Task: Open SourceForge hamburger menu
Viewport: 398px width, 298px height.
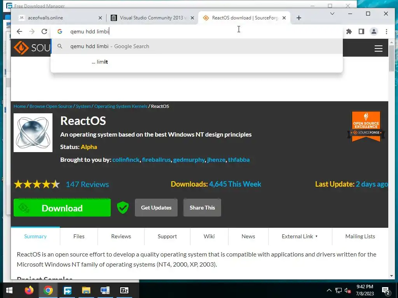Action: [379, 49]
